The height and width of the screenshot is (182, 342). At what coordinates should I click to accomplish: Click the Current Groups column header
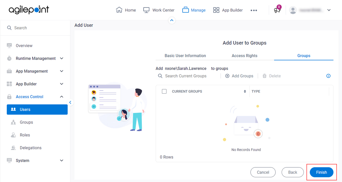click(x=187, y=91)
